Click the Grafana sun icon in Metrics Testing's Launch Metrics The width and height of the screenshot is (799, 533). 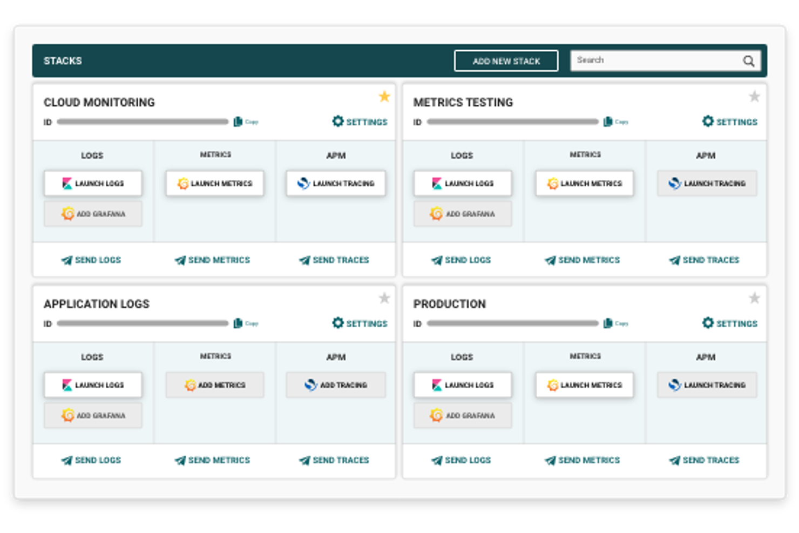click(553, 184)
